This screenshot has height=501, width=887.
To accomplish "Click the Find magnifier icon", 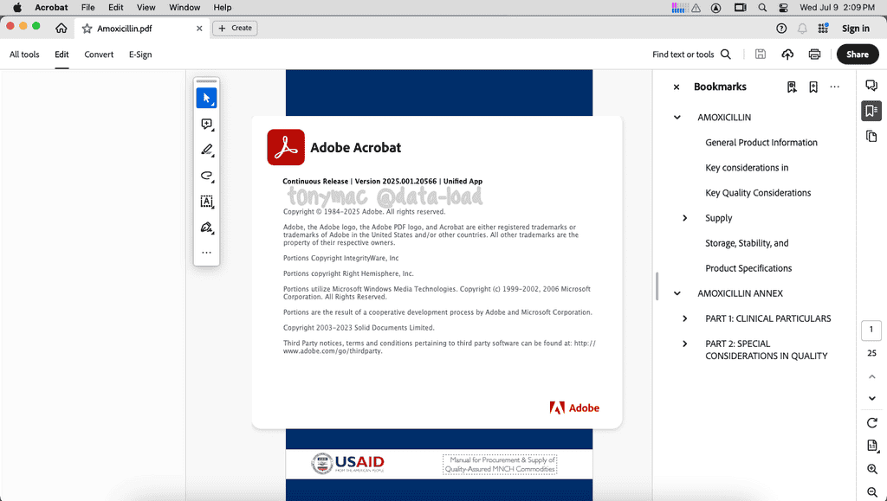I will [726, 55].
